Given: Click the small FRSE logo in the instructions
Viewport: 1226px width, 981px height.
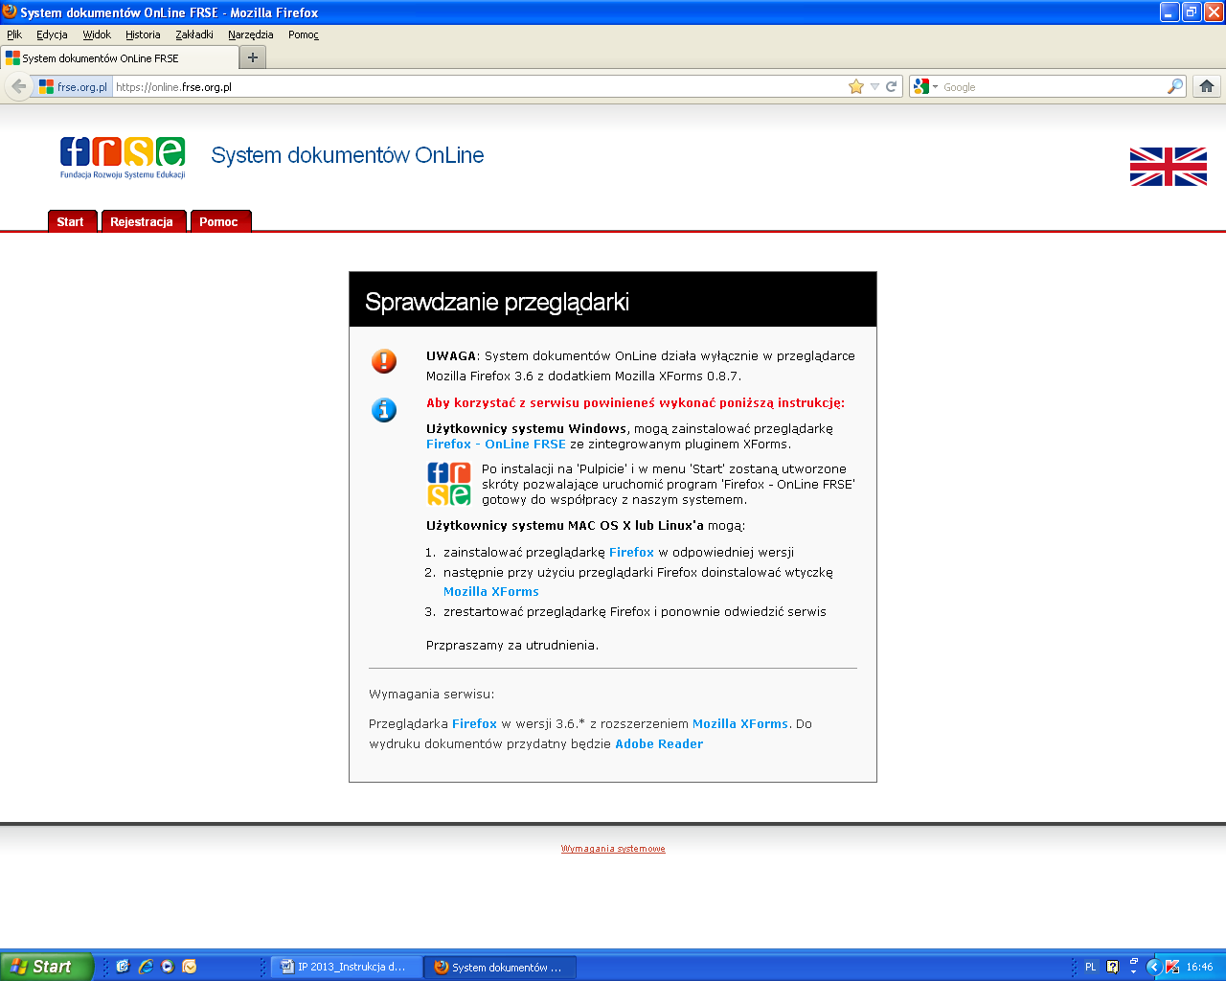Looking at the screenshot, I should 449,484.
